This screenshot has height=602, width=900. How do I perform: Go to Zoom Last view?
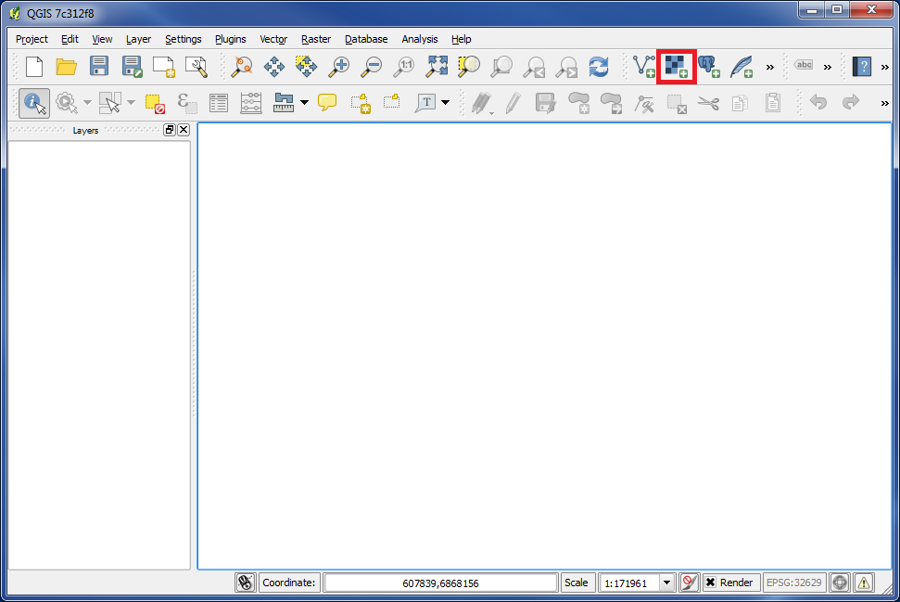click(535, 67)
